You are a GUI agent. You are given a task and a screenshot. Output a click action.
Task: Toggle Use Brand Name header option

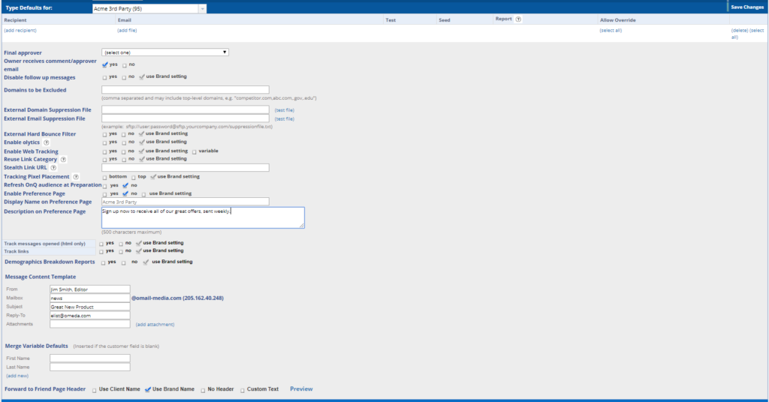point(148,390)
